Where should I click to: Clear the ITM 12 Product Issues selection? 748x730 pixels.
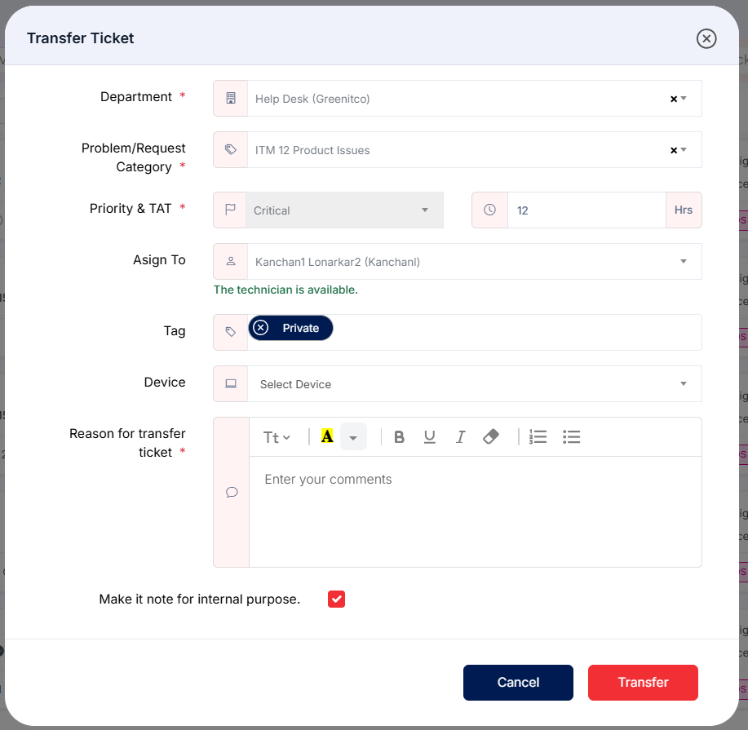click(674, 150)
